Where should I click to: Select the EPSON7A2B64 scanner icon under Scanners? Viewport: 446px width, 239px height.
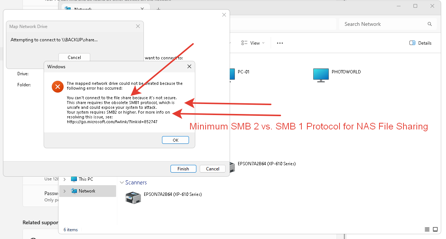click(133, 197)
